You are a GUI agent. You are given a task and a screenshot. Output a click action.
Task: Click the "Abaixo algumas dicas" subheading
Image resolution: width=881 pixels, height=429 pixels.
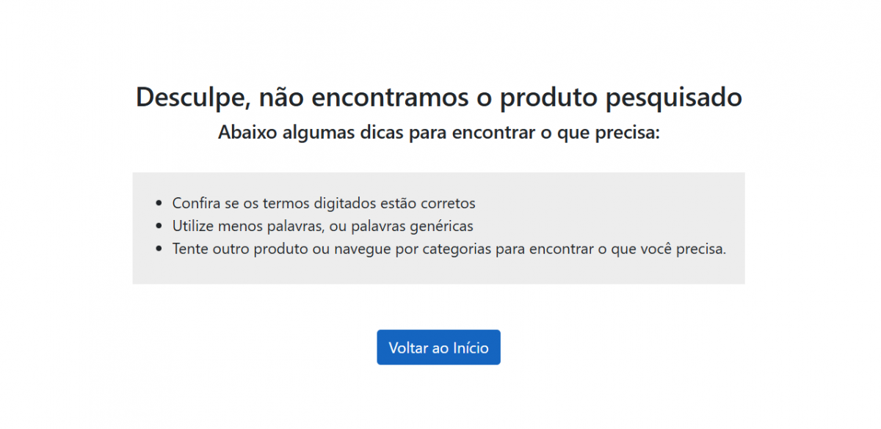coord(438,133)
